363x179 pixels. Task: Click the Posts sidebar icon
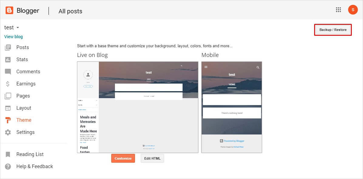tap(8, 48)
